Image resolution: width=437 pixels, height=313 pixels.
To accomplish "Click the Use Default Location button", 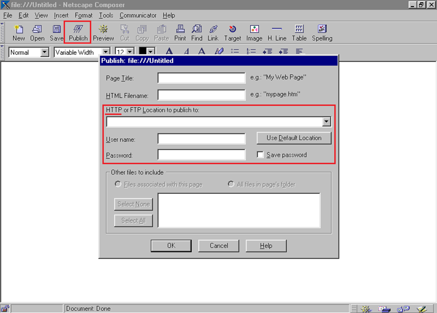I will (x=294, y=138).
